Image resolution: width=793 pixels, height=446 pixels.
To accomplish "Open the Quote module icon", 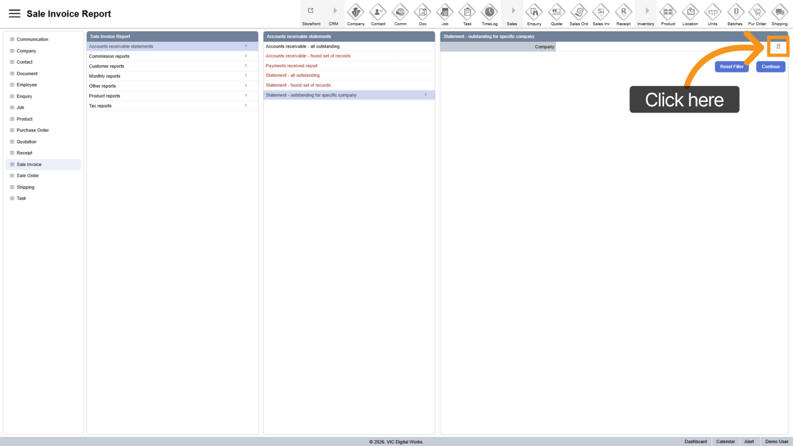I will pyautogui.click(x=556, y=12).
